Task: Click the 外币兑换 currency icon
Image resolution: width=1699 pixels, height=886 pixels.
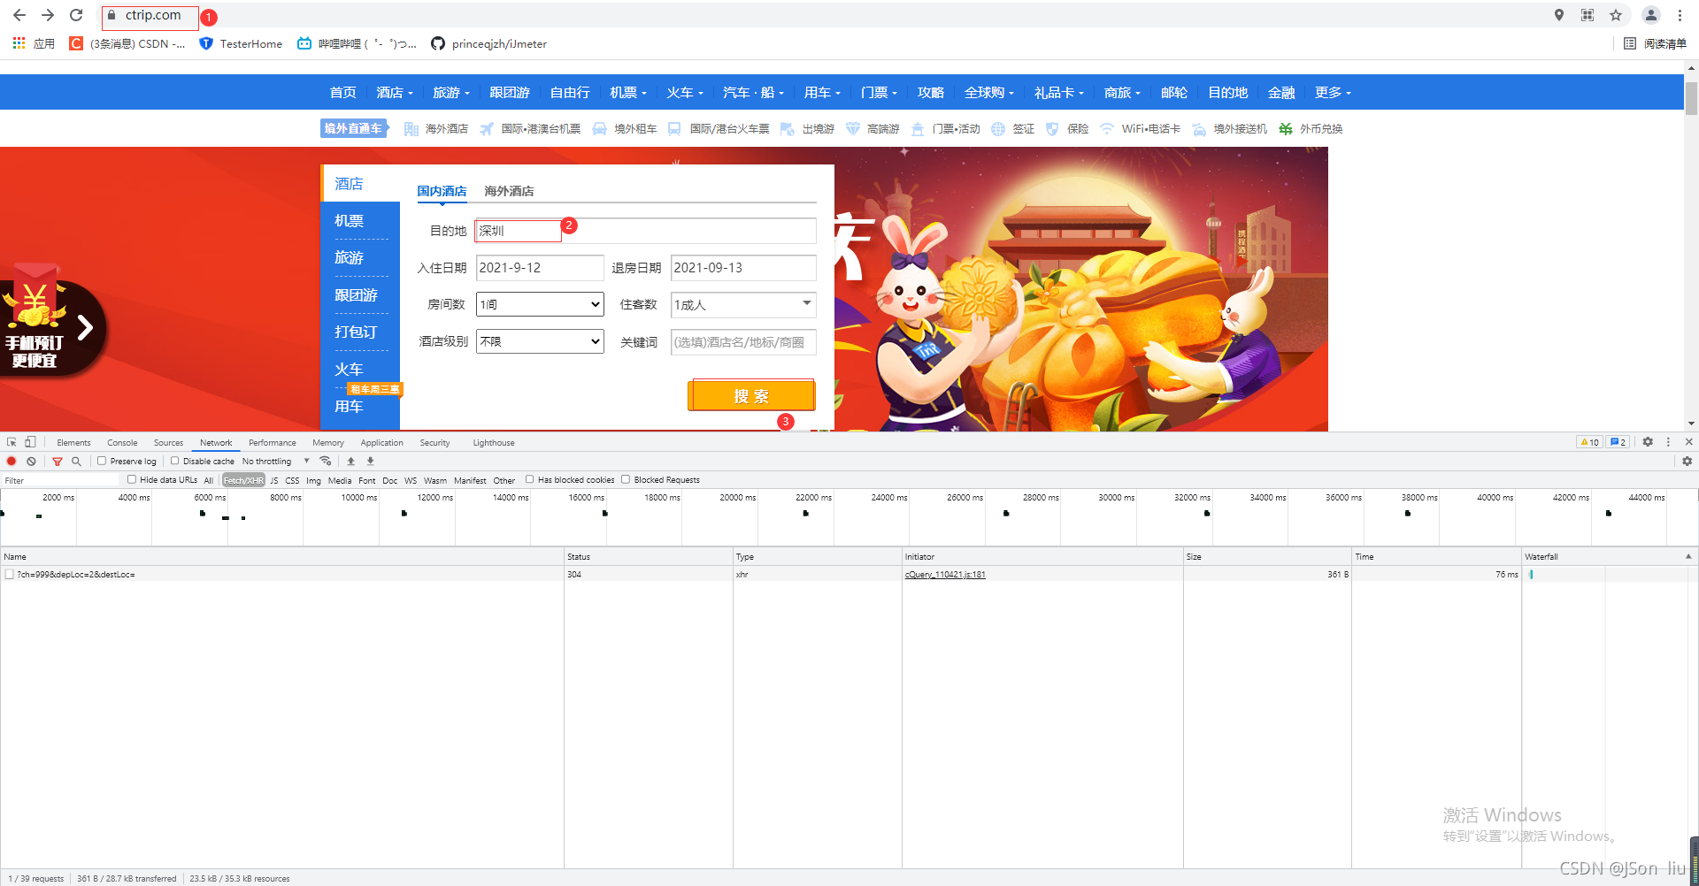Action: click(x=1286, y=129)
